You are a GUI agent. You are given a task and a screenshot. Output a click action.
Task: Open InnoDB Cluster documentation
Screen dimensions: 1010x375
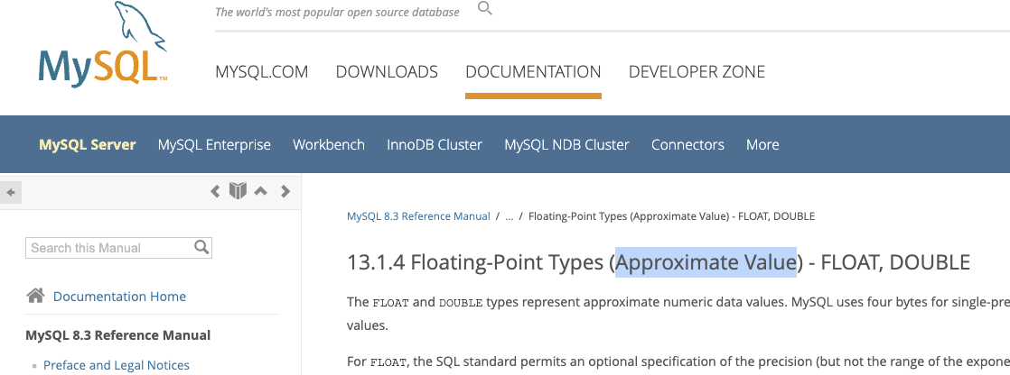(x=435, y=145)
